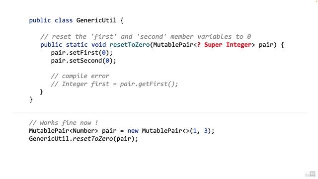Screen dimensions: 318x179
Task: Click the MutablePair<Number> type declaration
Action: [64, 131]
